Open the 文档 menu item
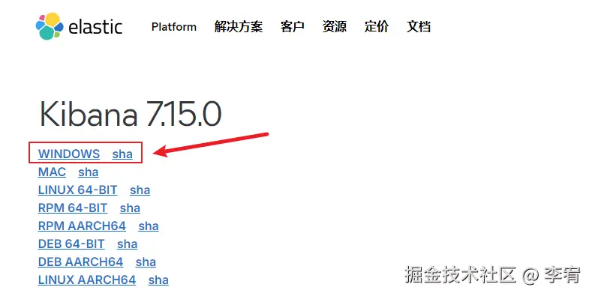 click(419, 27)
